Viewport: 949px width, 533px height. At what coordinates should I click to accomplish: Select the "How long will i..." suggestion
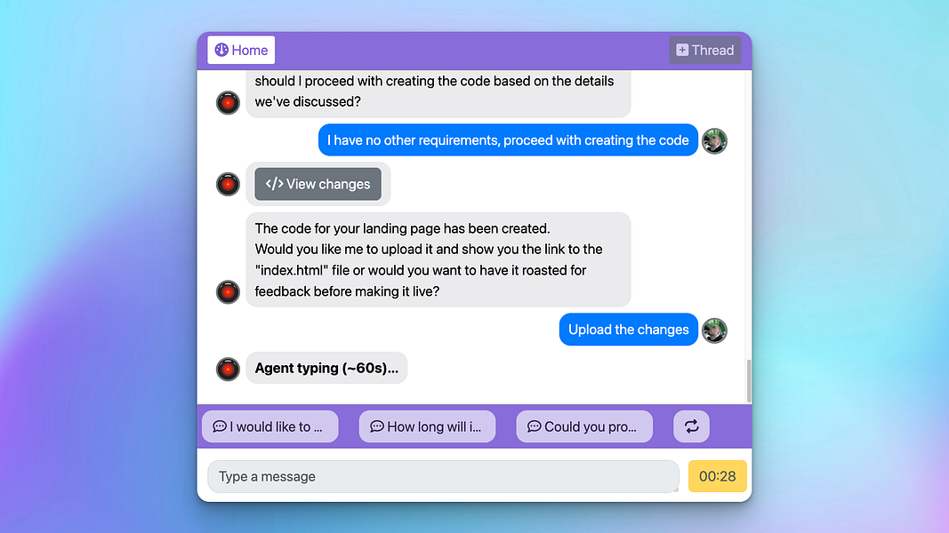pyautogui.click(x=427, y=426)
